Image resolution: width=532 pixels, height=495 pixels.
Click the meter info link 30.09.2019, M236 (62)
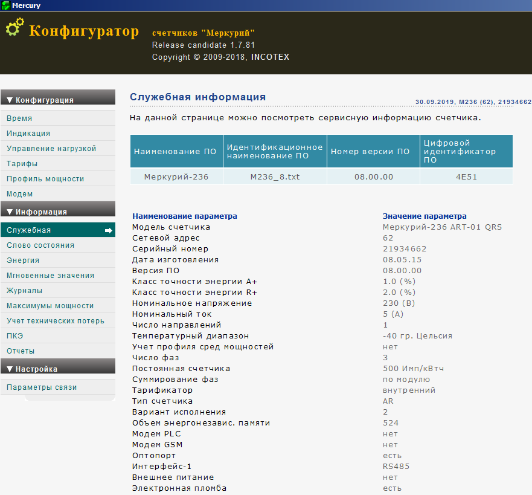pyautogui.click(x=473, y=102)
